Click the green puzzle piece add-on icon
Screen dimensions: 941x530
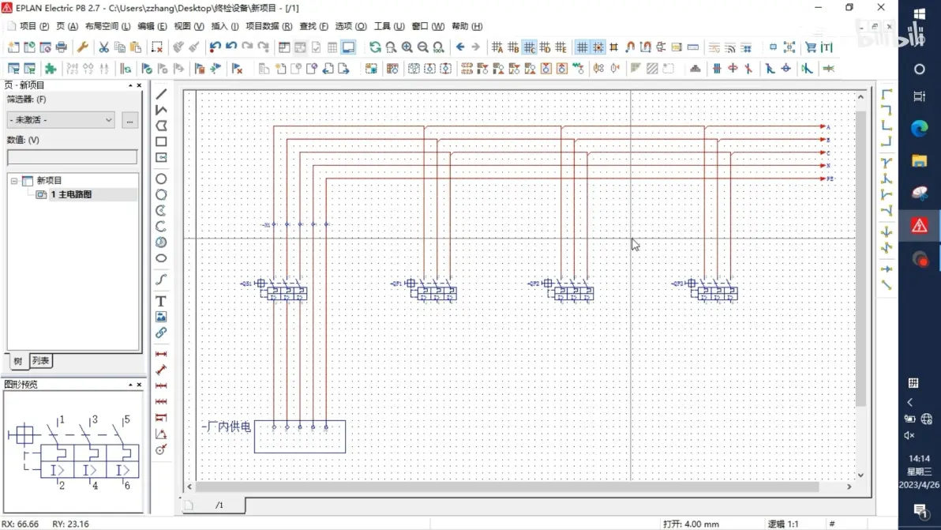(51, 69)
